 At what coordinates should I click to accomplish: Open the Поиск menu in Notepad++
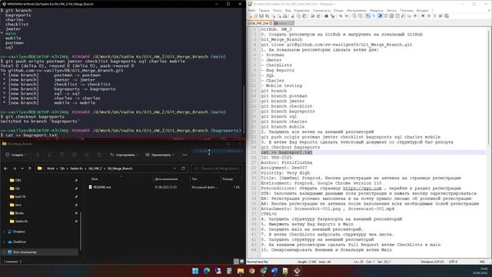278,10
